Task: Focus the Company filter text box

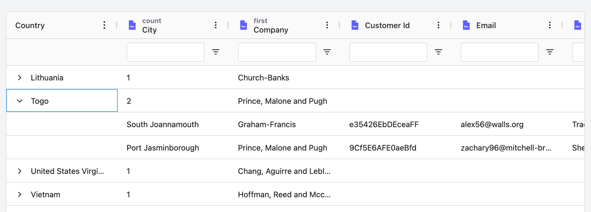Action: coord(277,52)
